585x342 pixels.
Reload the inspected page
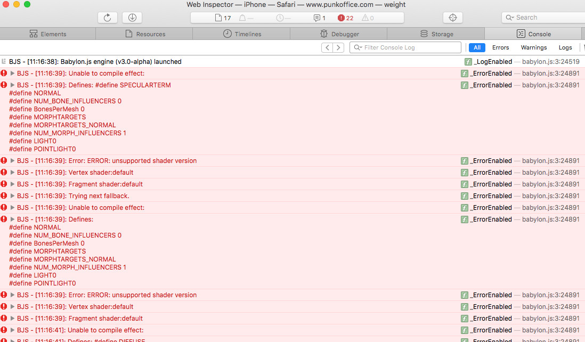[108, 18]
